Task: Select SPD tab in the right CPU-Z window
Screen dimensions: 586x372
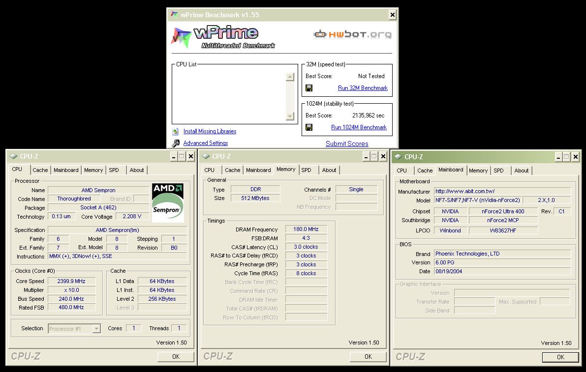Action: point(499,171)
